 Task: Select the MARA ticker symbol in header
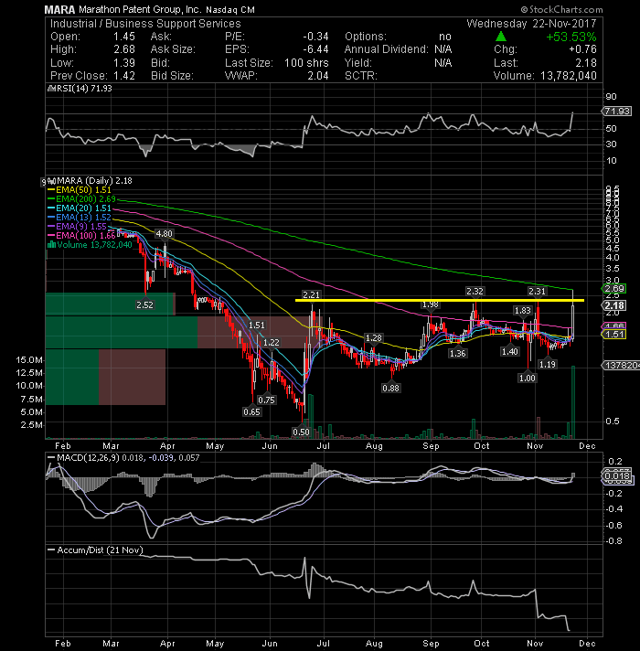pyautogui.click(x=59, y=9)
